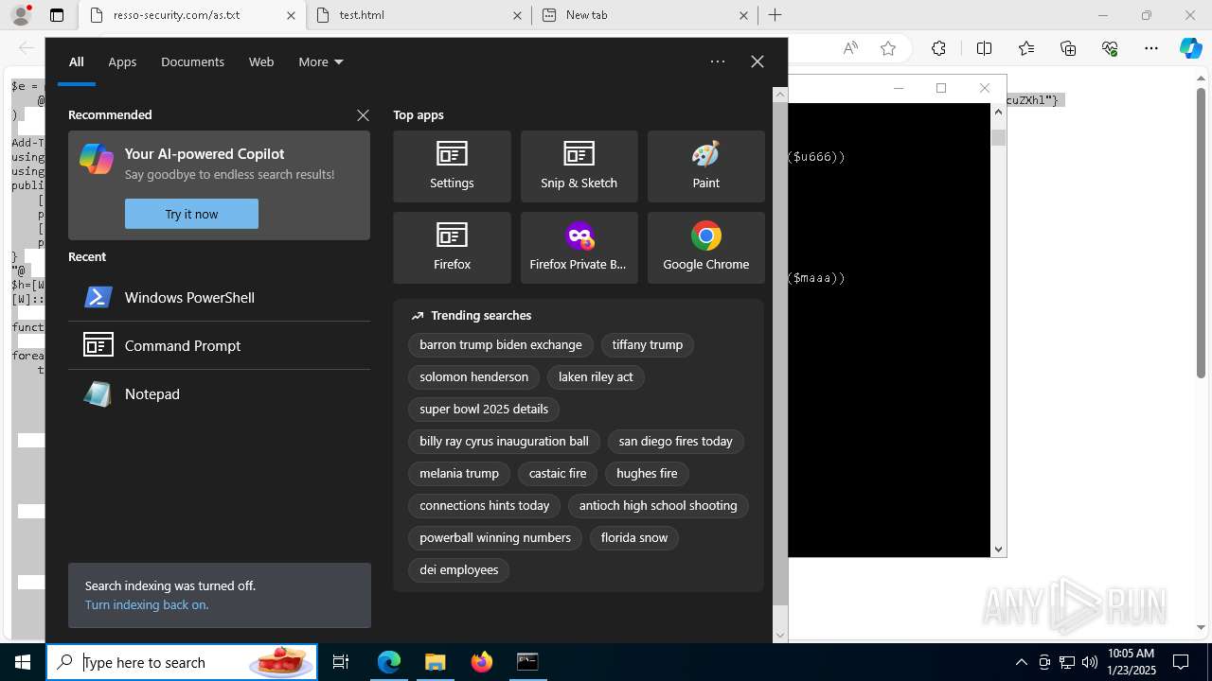Open File Explorer from the taskbar
The height and width of the screenshot is (681, 1212).
click(x=435, y=662)
